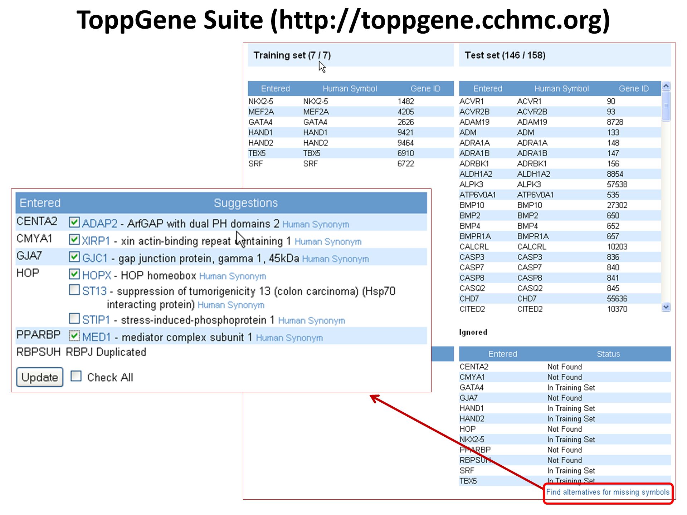Select ADAM19 entered cell in test set

coord(474,122)
